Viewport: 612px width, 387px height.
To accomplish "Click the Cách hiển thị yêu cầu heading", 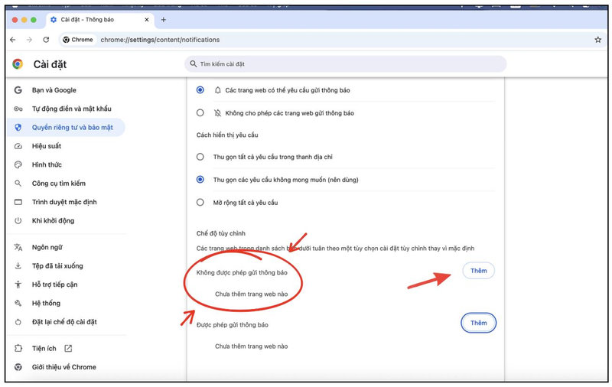I will point(227,135).
